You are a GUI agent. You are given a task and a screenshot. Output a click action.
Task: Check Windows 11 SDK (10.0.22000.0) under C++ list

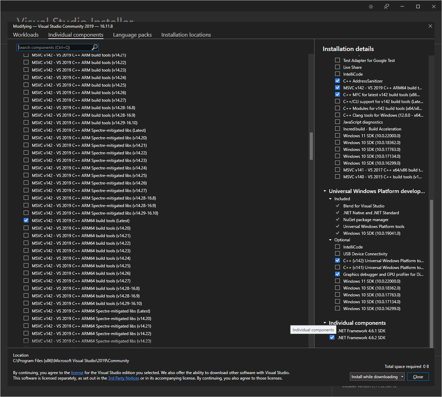[x=337, y=136]
